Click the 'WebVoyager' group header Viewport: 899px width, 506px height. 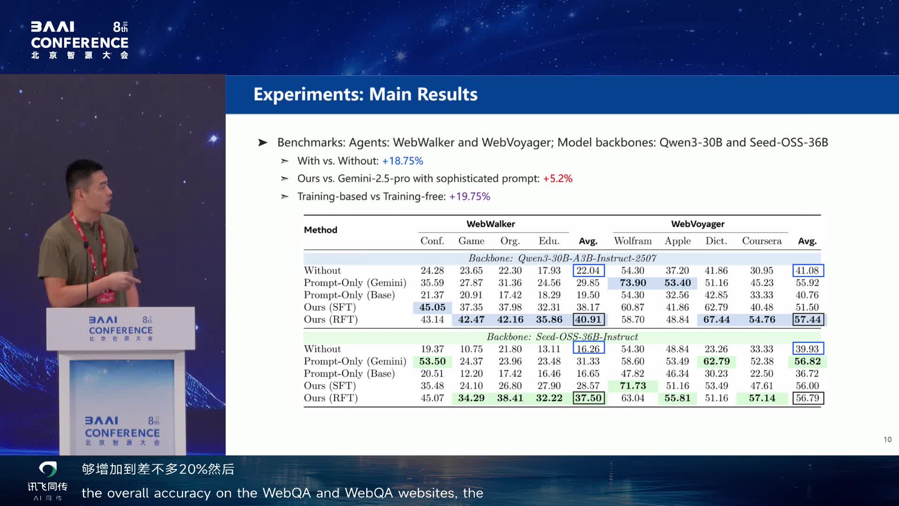698,224
